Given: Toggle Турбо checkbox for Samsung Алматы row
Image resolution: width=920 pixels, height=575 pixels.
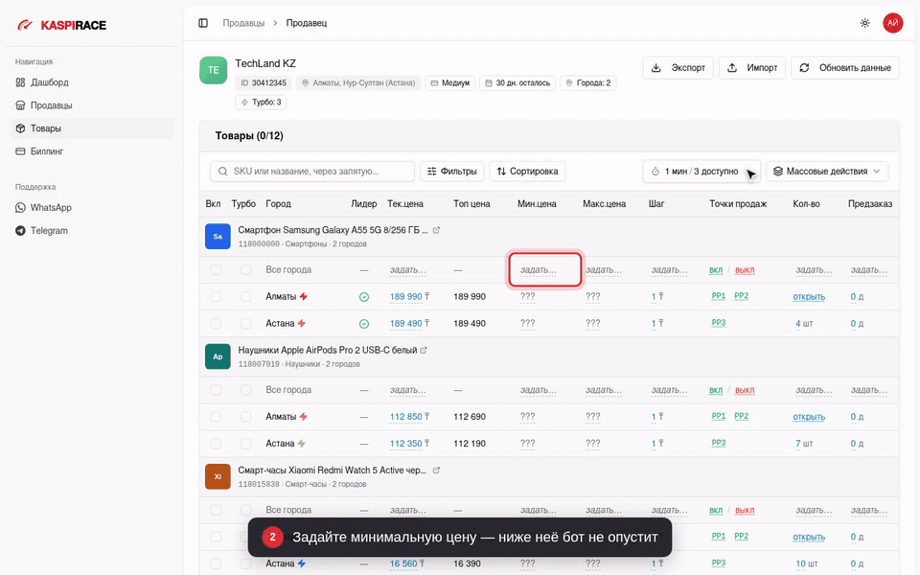Looking at the screenshot, I should coord(246,297).
